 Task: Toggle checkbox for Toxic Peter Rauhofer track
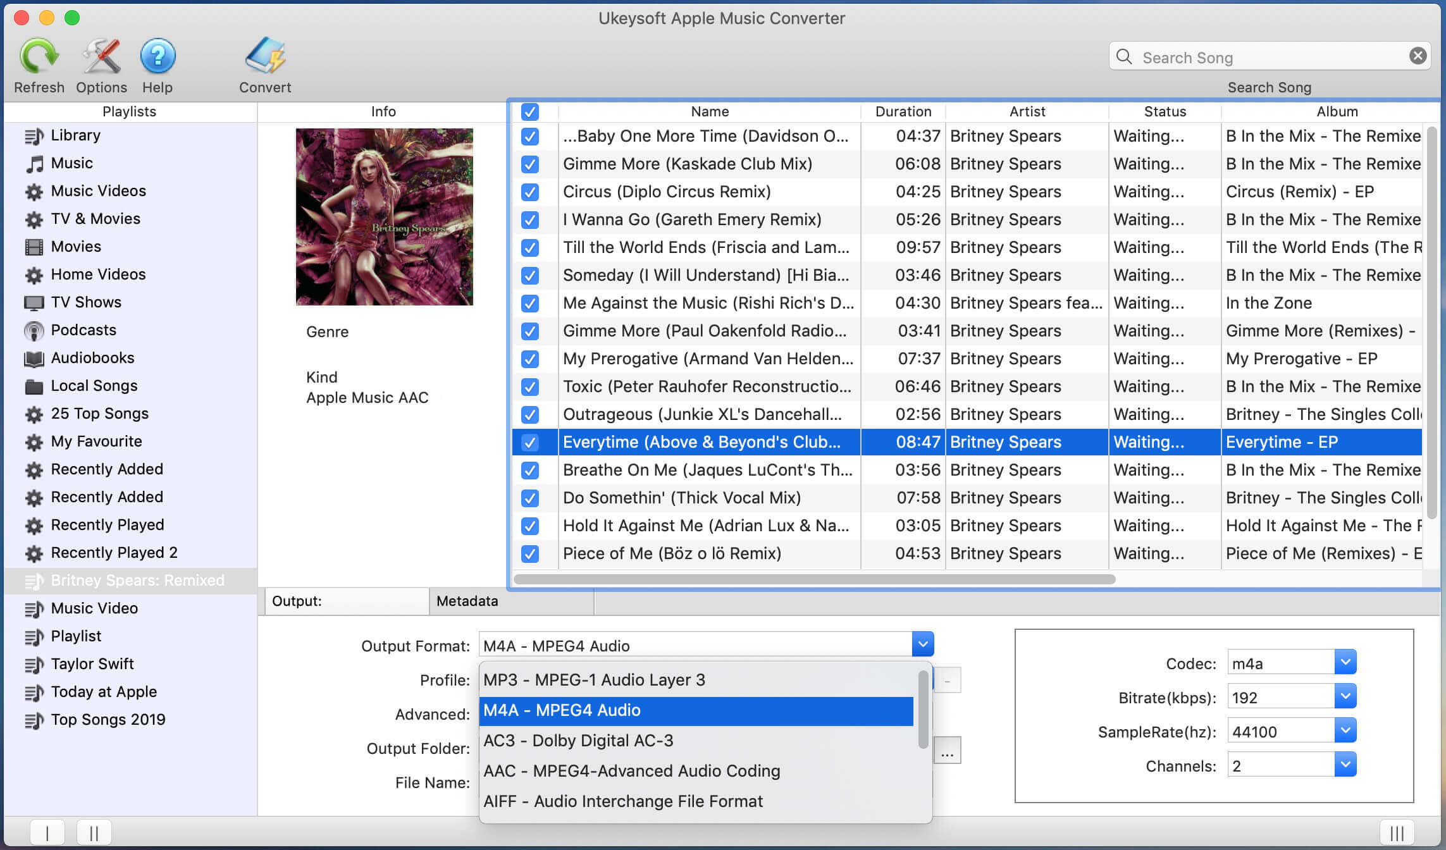pos(529,386)
